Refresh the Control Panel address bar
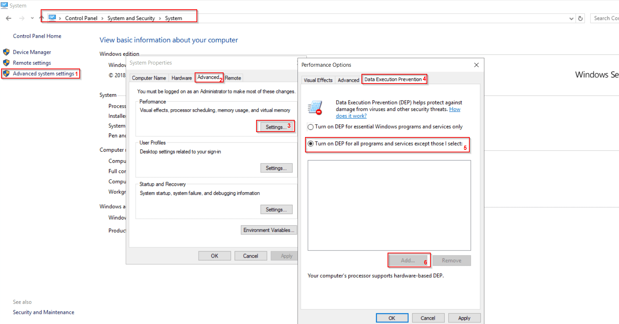The width and height of the screenshot is (619, 324). pyautogui.click(x=580, y=19)
